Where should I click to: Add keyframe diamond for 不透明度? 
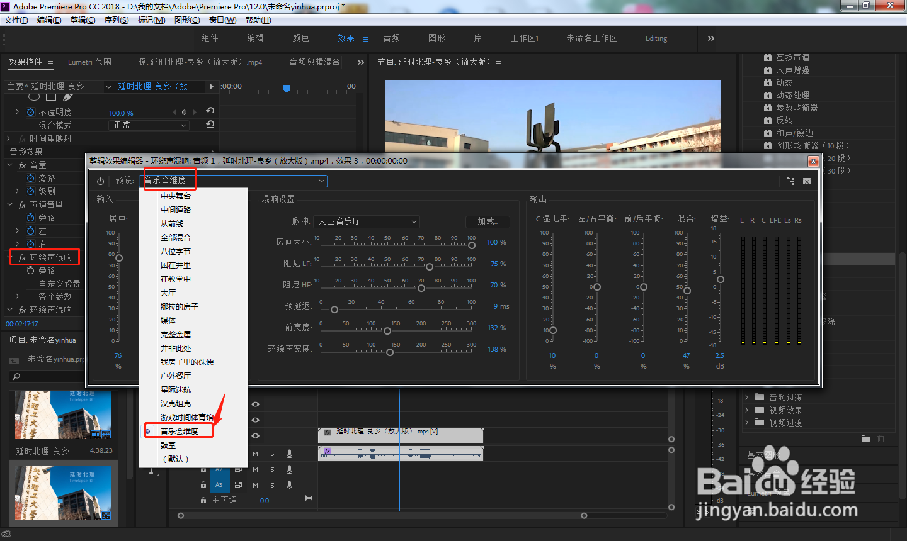(x=184, y=113)
